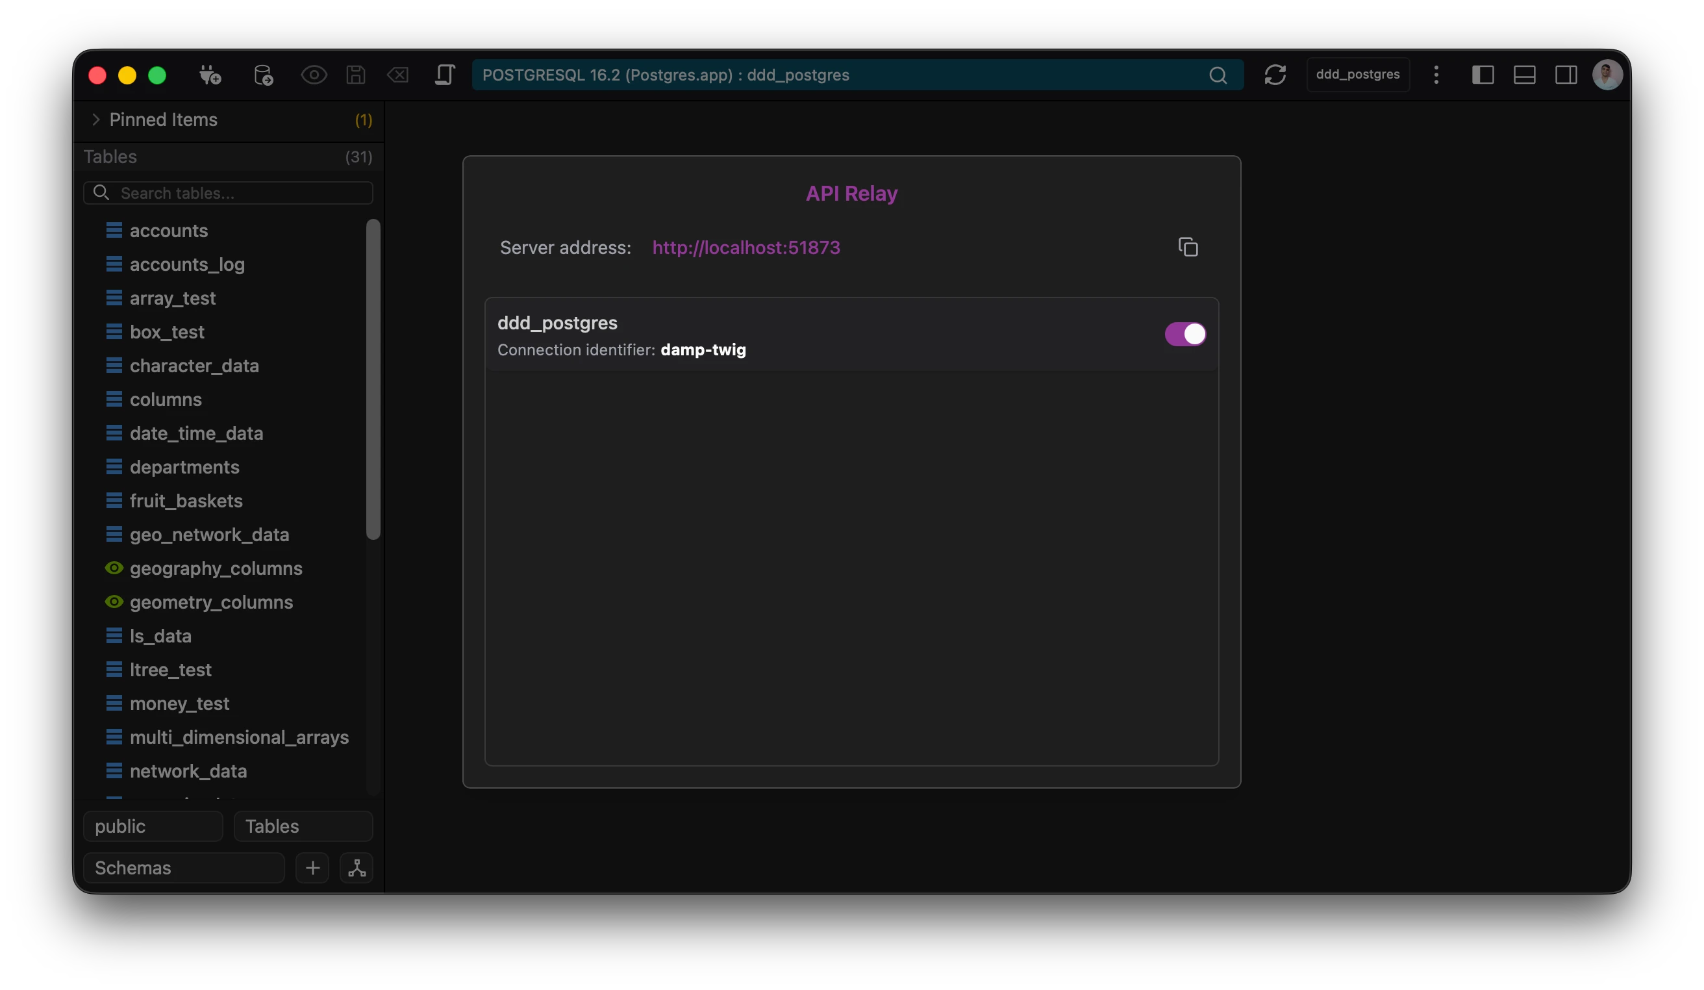
Task: Open the localhost:51873 server link
Action: coord(746,247)
